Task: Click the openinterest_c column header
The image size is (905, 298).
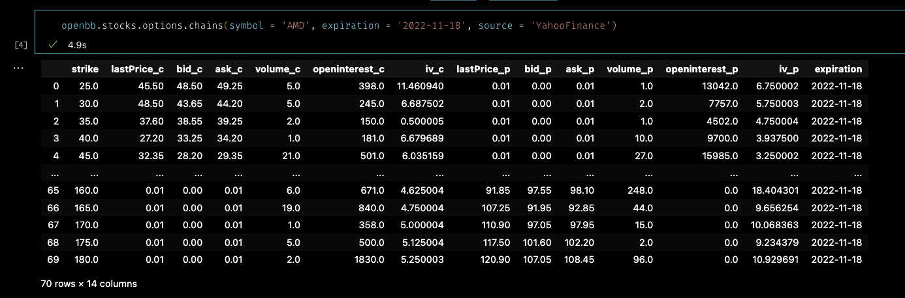Action: (349, 68)
